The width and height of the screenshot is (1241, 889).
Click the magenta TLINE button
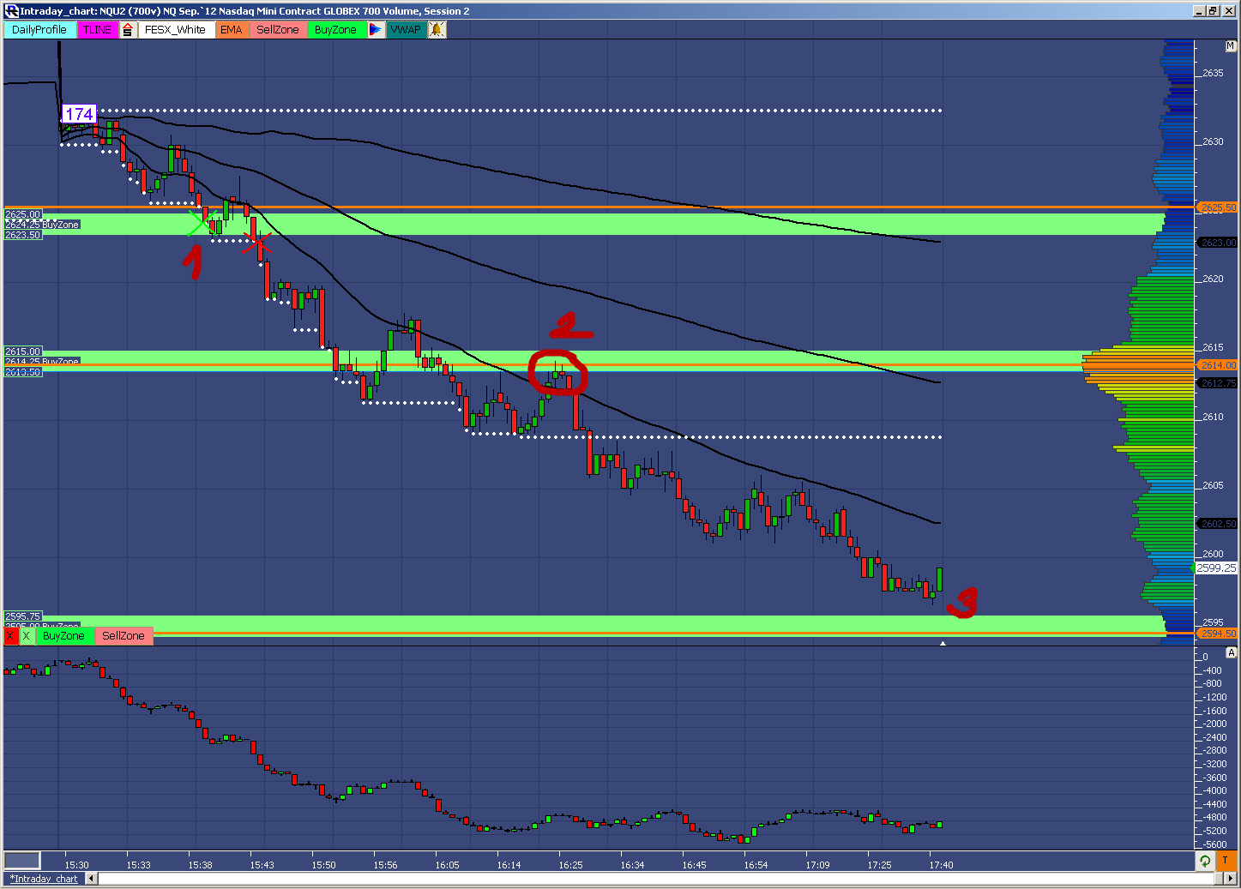(x=98, y=29)
